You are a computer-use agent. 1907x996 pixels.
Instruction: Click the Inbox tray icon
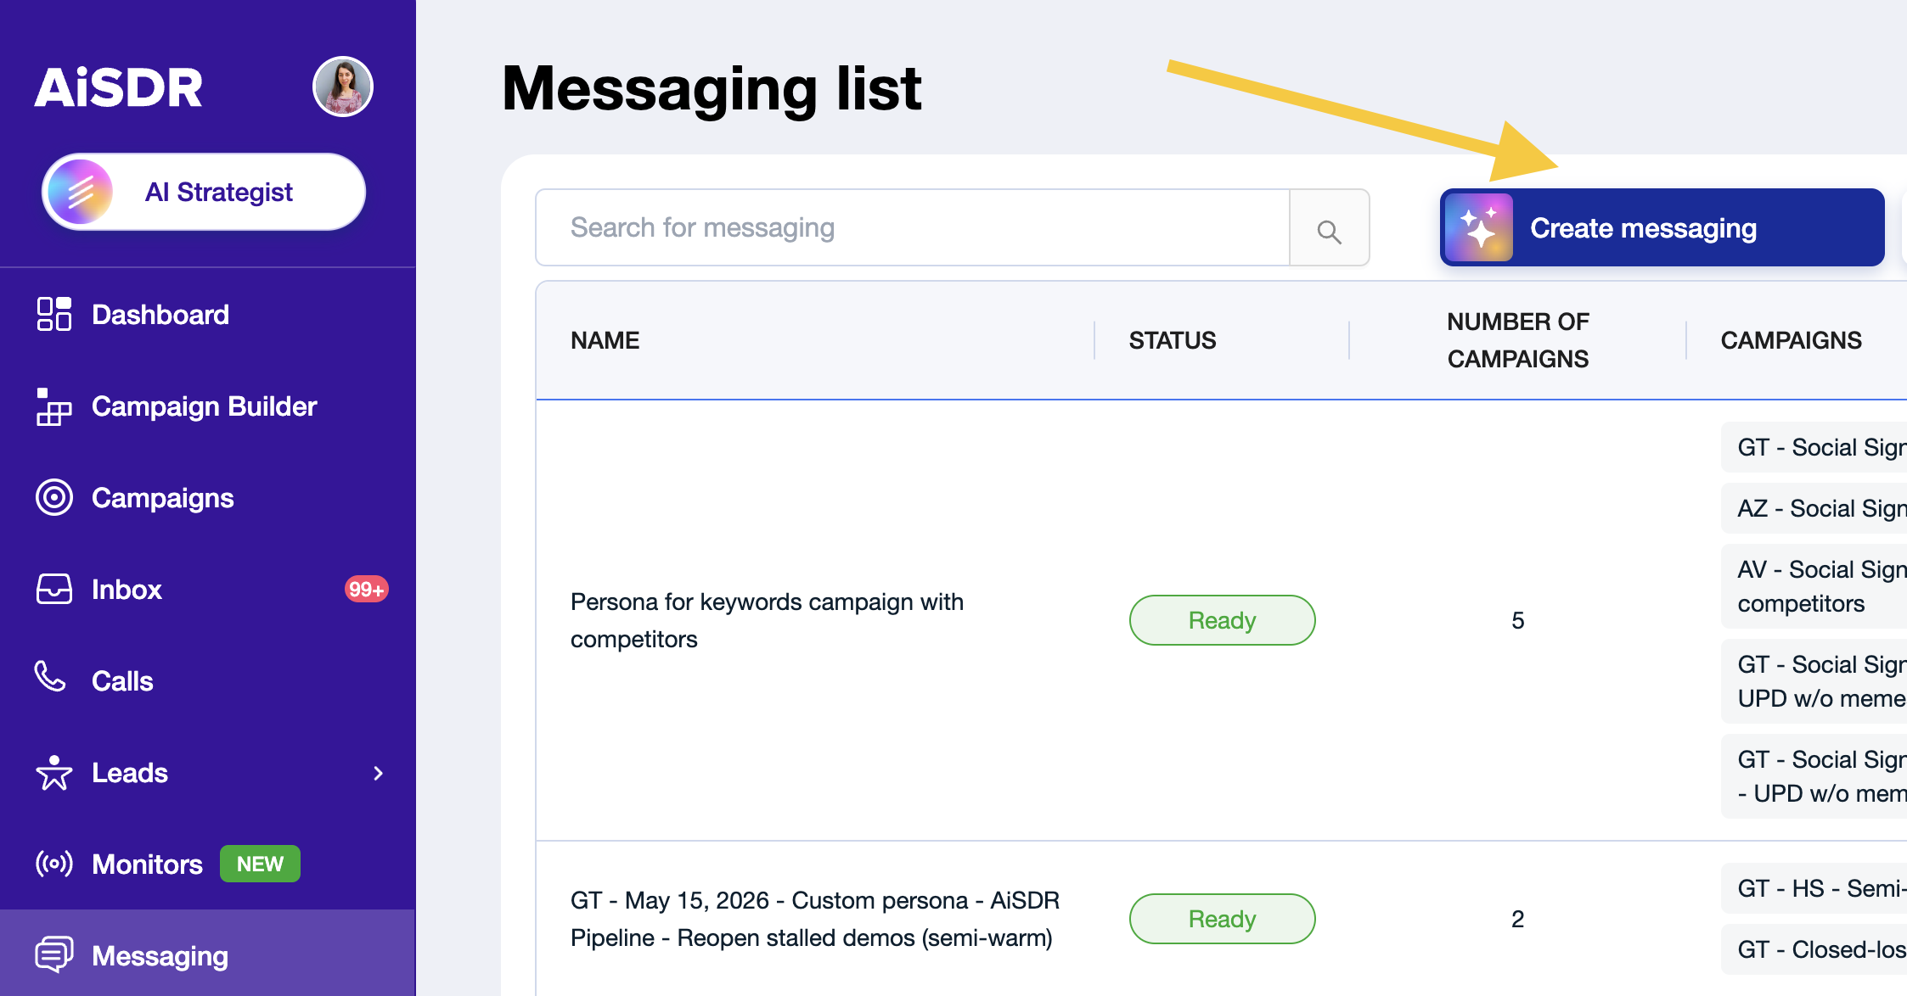click(54, 589)
